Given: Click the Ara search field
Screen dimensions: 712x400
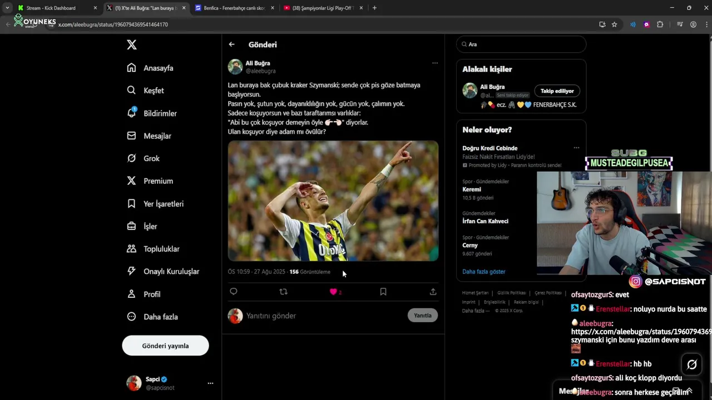Looking at the screenshot, I should (521, 44).
